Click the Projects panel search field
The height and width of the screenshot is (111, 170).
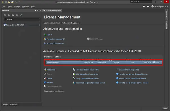(22, 20)
